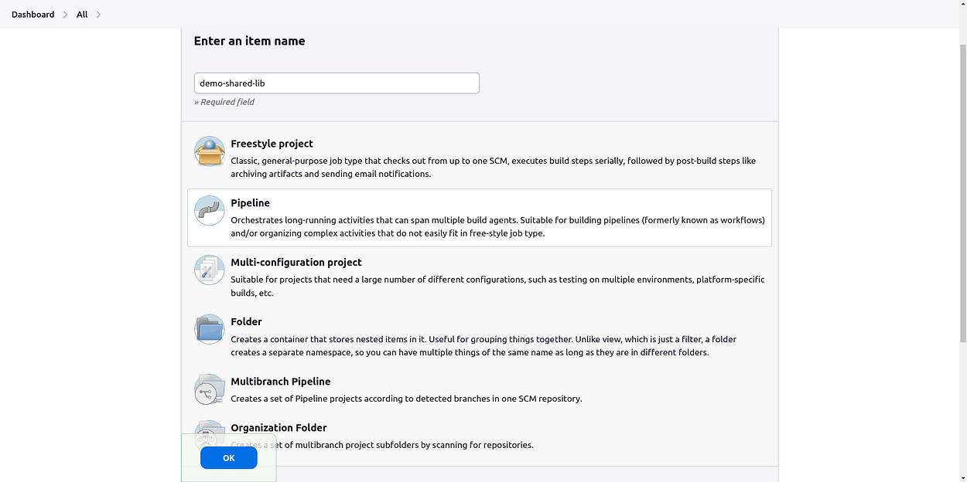
Task: Click the OK button
Action: 228,457
